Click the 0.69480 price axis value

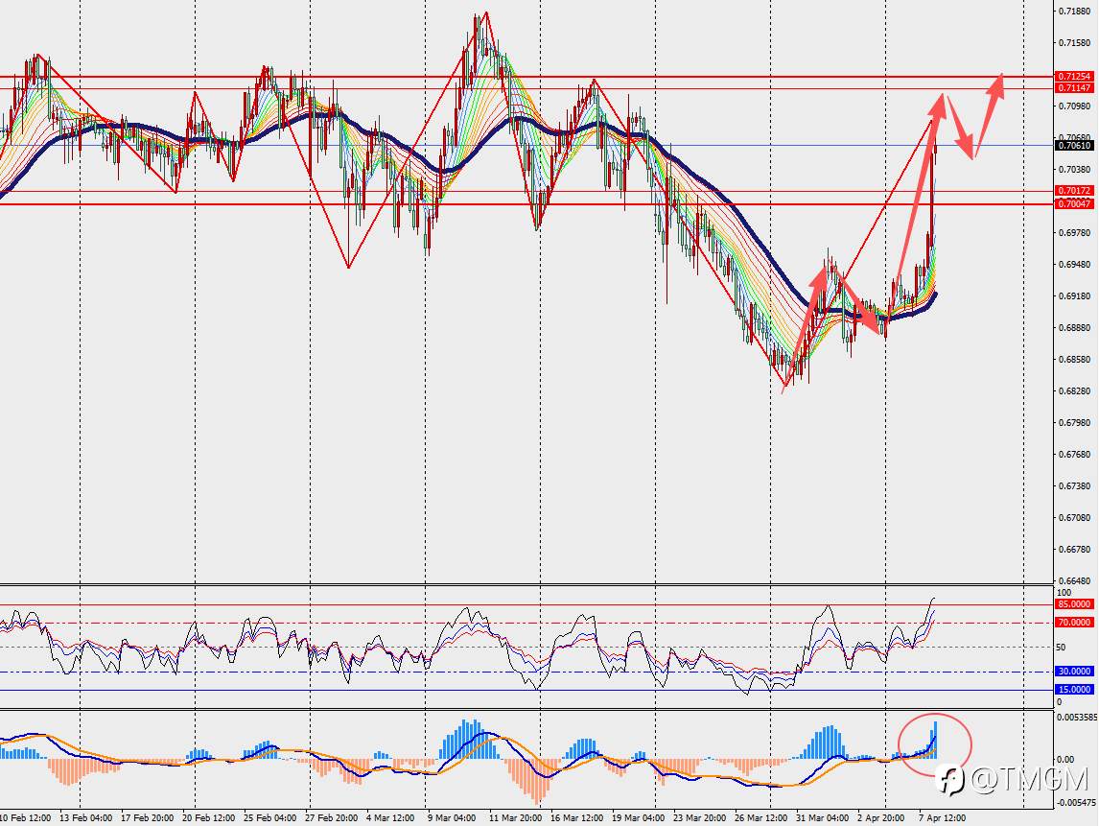(1074, 265)
